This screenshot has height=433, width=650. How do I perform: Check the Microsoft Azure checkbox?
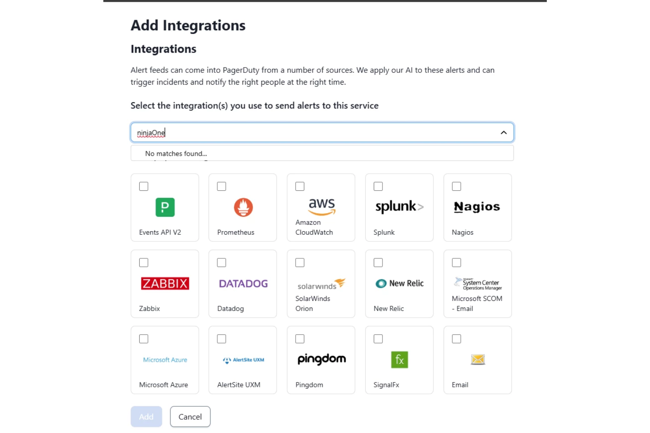[x=144, y=339]
